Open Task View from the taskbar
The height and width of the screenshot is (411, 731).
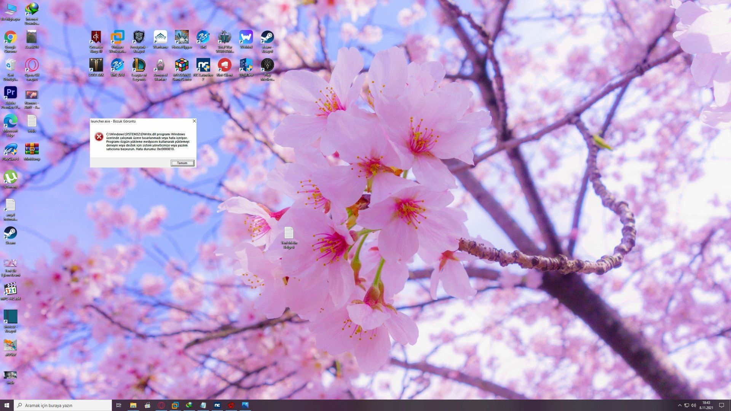point(118,405)
